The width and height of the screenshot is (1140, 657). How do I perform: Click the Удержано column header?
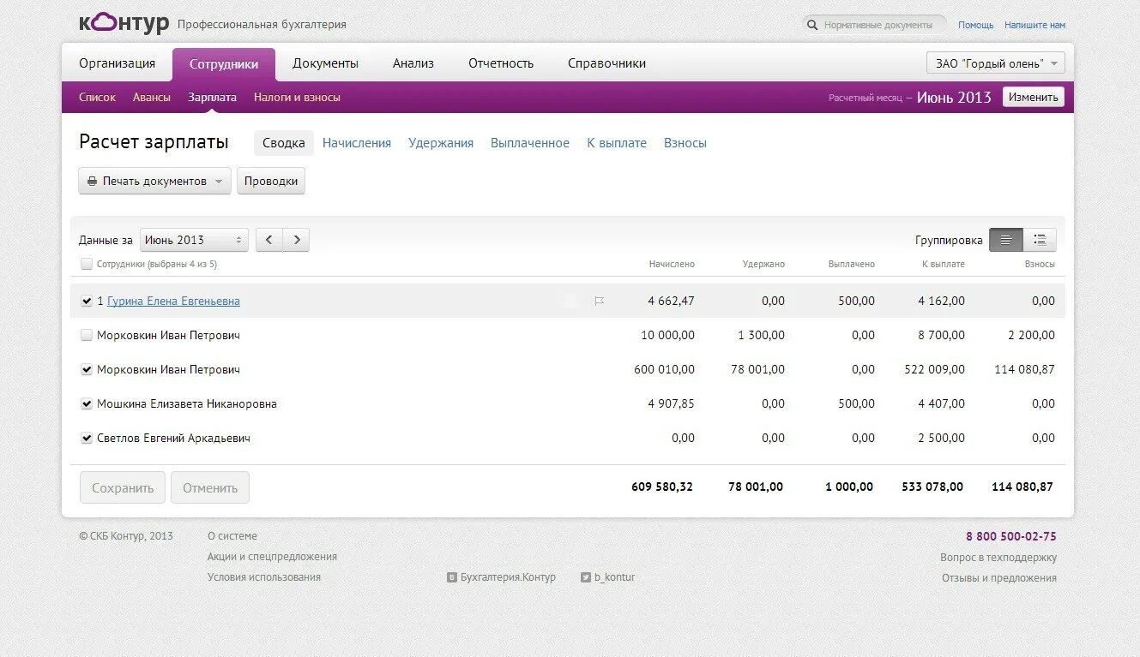(x=763, y=265)
